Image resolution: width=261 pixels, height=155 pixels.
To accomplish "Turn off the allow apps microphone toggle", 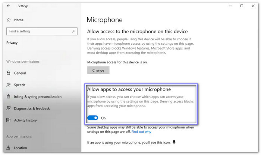I will [92, 118].
